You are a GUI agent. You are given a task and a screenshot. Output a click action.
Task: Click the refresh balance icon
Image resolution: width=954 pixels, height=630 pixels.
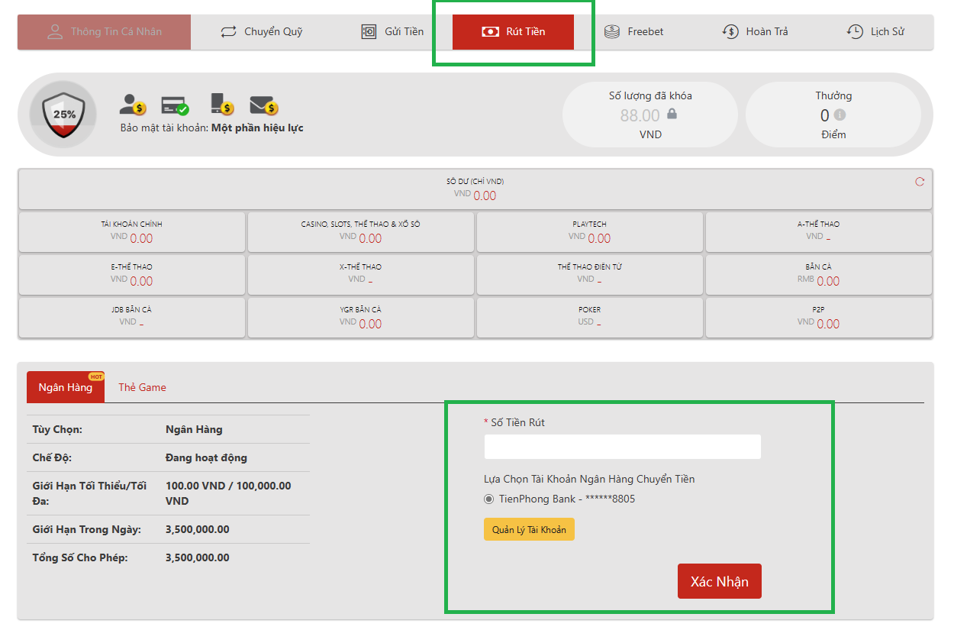point(919,182)
